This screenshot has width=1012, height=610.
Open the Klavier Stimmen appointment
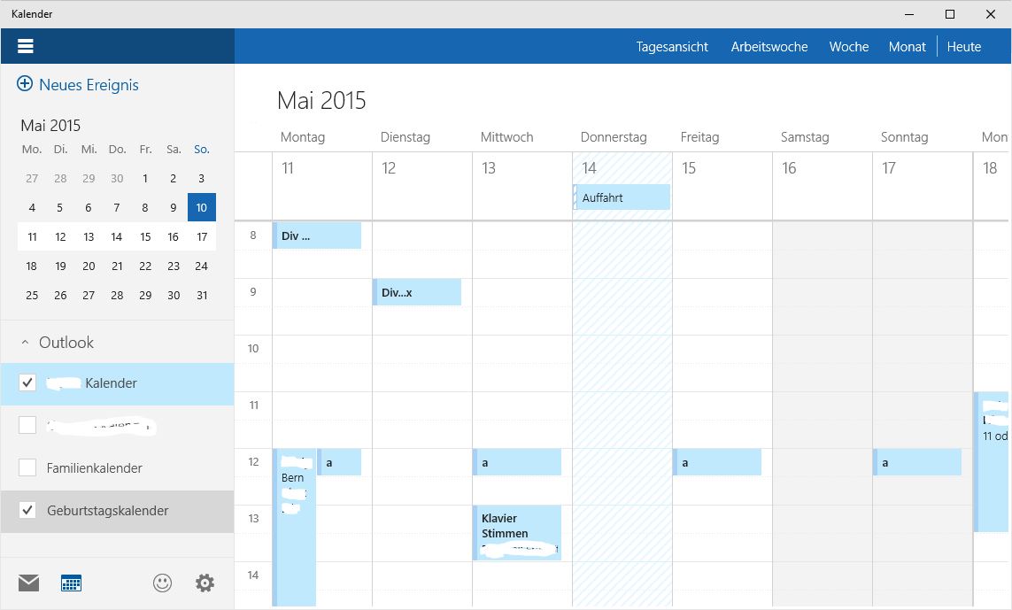click(x=517, y=532)
